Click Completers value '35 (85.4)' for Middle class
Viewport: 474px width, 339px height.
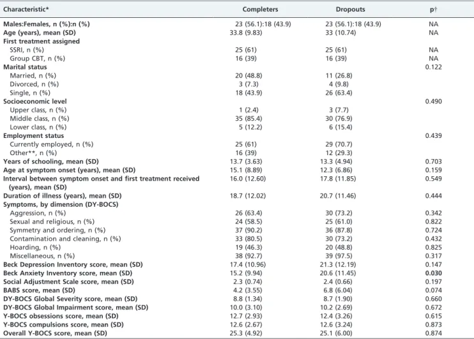[248, 119]
